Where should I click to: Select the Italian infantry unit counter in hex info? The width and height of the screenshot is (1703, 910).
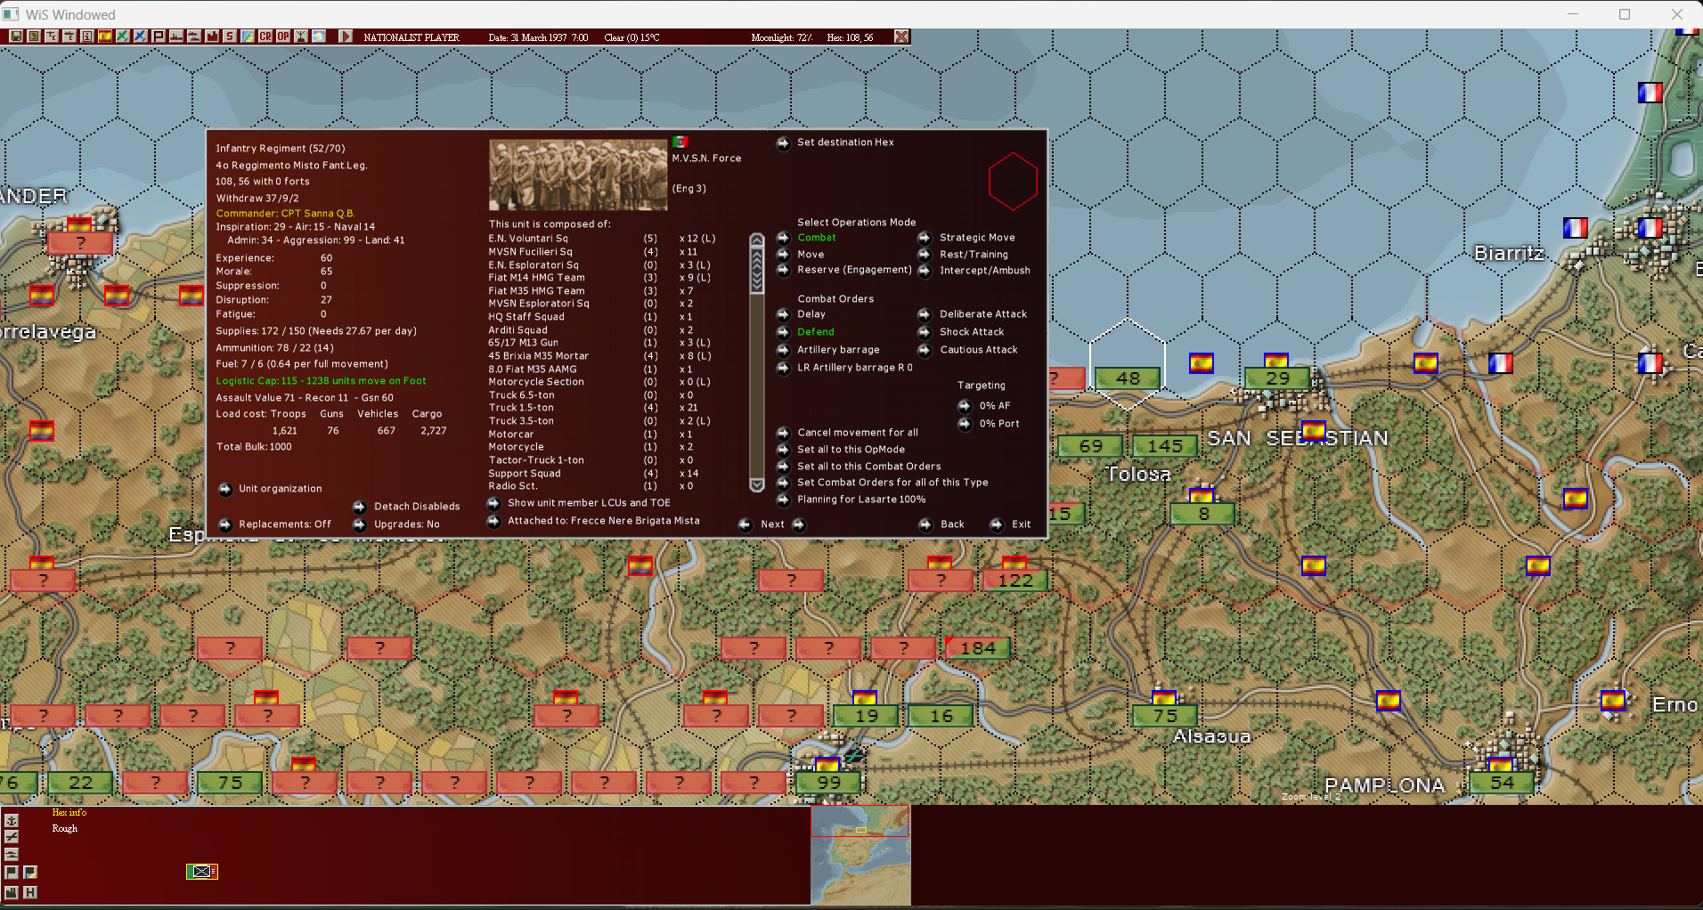pos(202,871)
